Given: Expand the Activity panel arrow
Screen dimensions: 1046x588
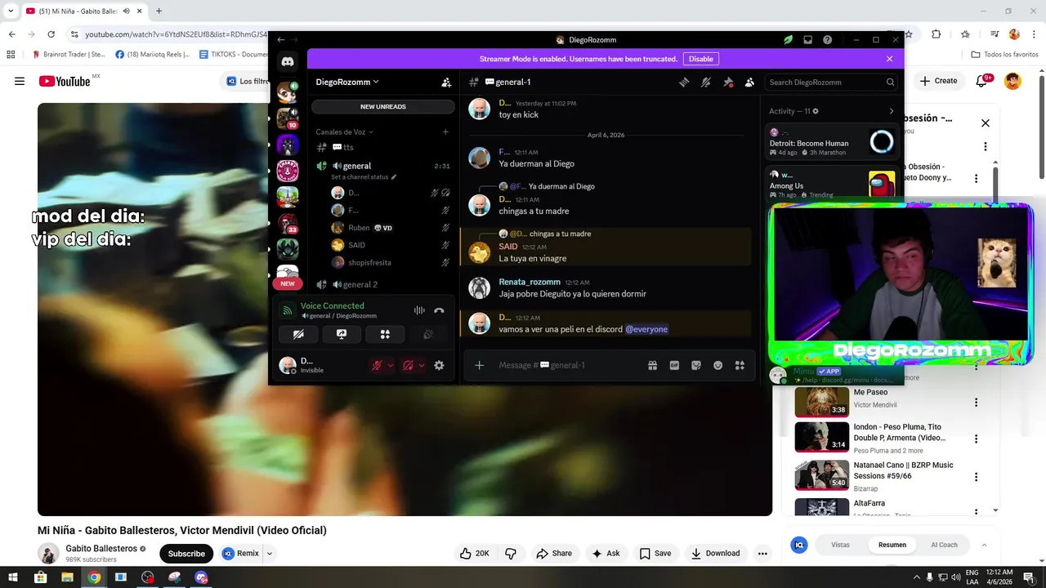Looking at the screenshot, I should [891, 111].
